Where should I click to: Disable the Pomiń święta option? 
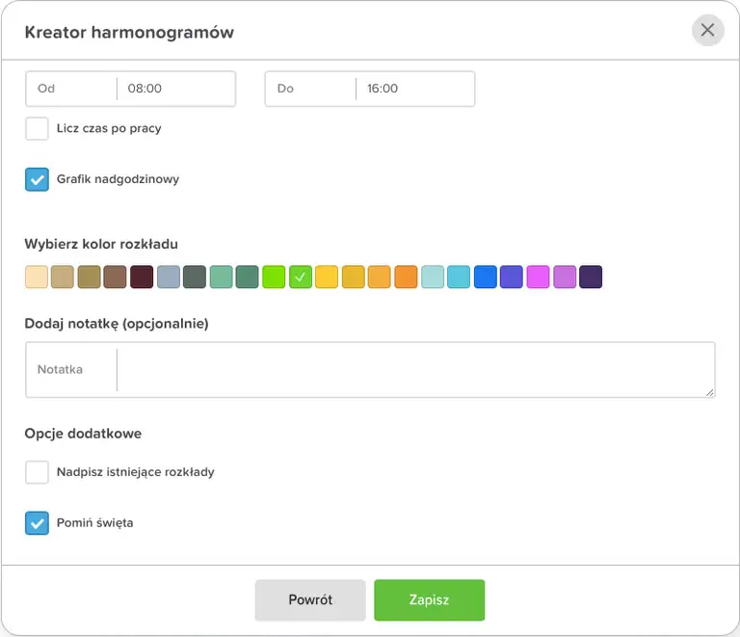pos(37,523)
